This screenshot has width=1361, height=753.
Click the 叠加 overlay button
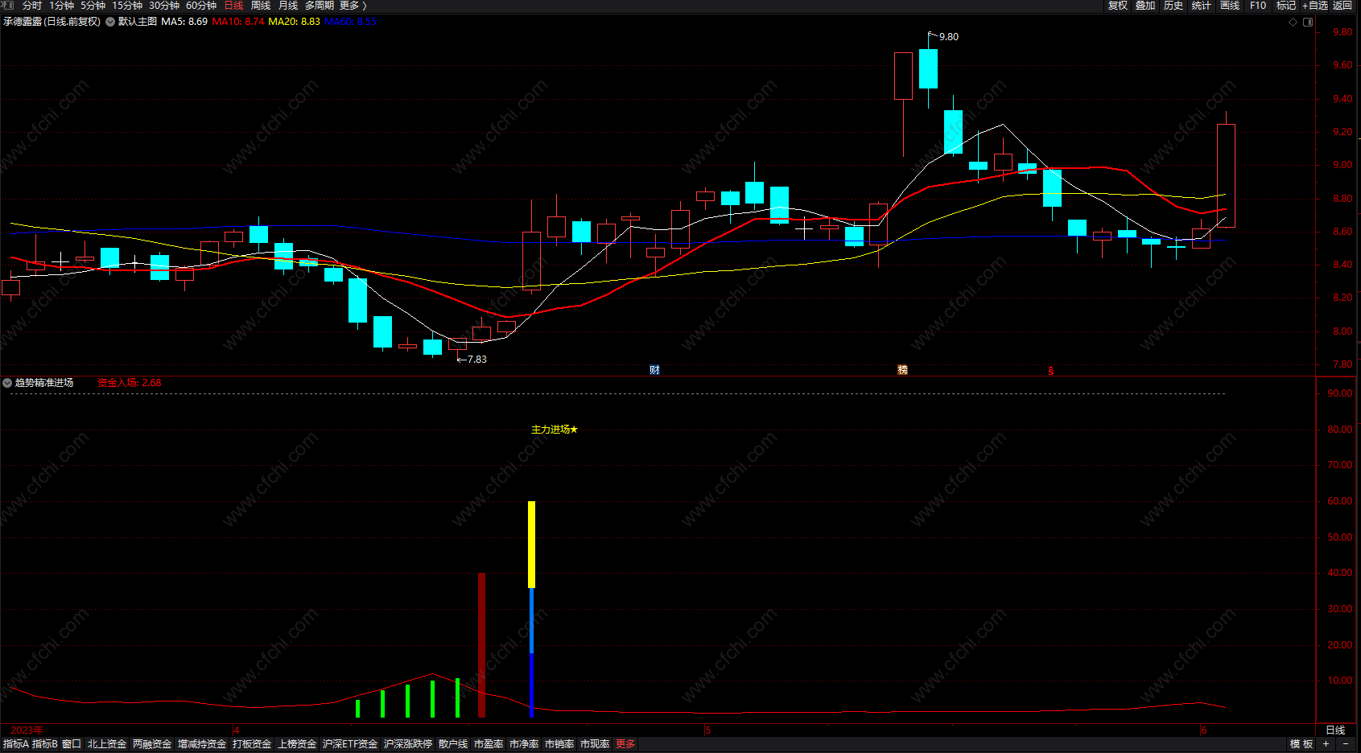click(1145, 6)
